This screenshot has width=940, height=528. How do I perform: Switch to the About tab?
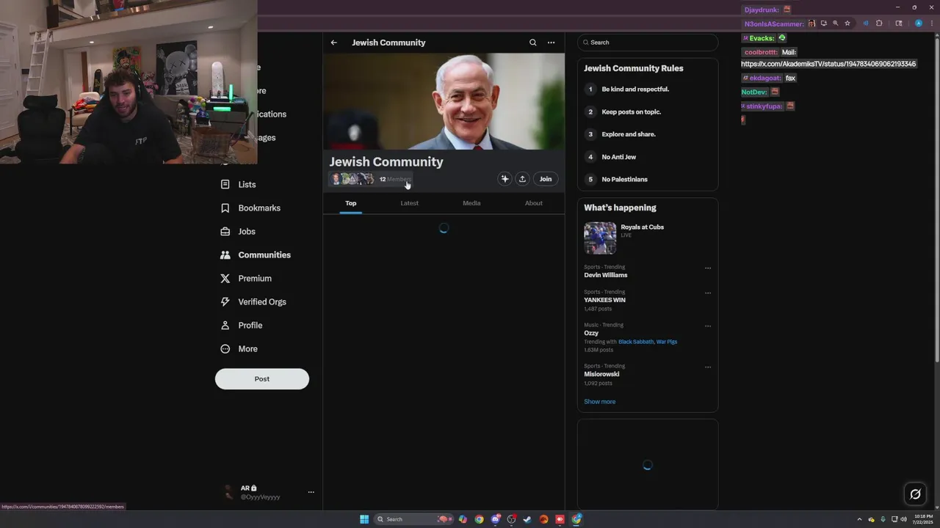pos(534,203)
